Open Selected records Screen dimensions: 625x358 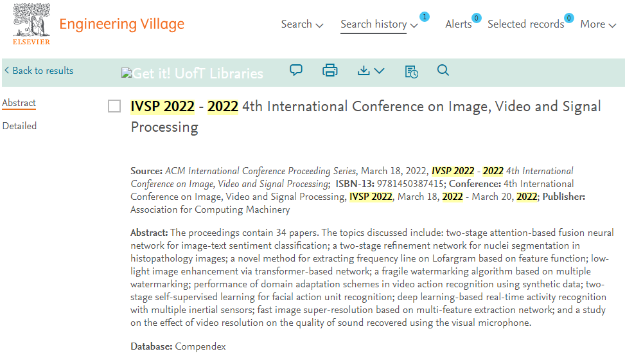(x=525, y=24)
